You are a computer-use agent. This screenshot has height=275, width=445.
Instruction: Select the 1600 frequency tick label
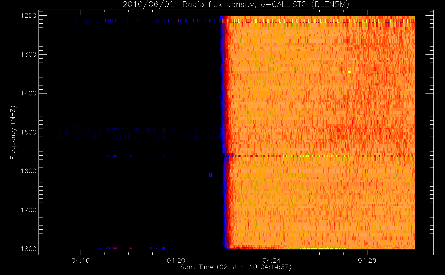click(29, 171)
